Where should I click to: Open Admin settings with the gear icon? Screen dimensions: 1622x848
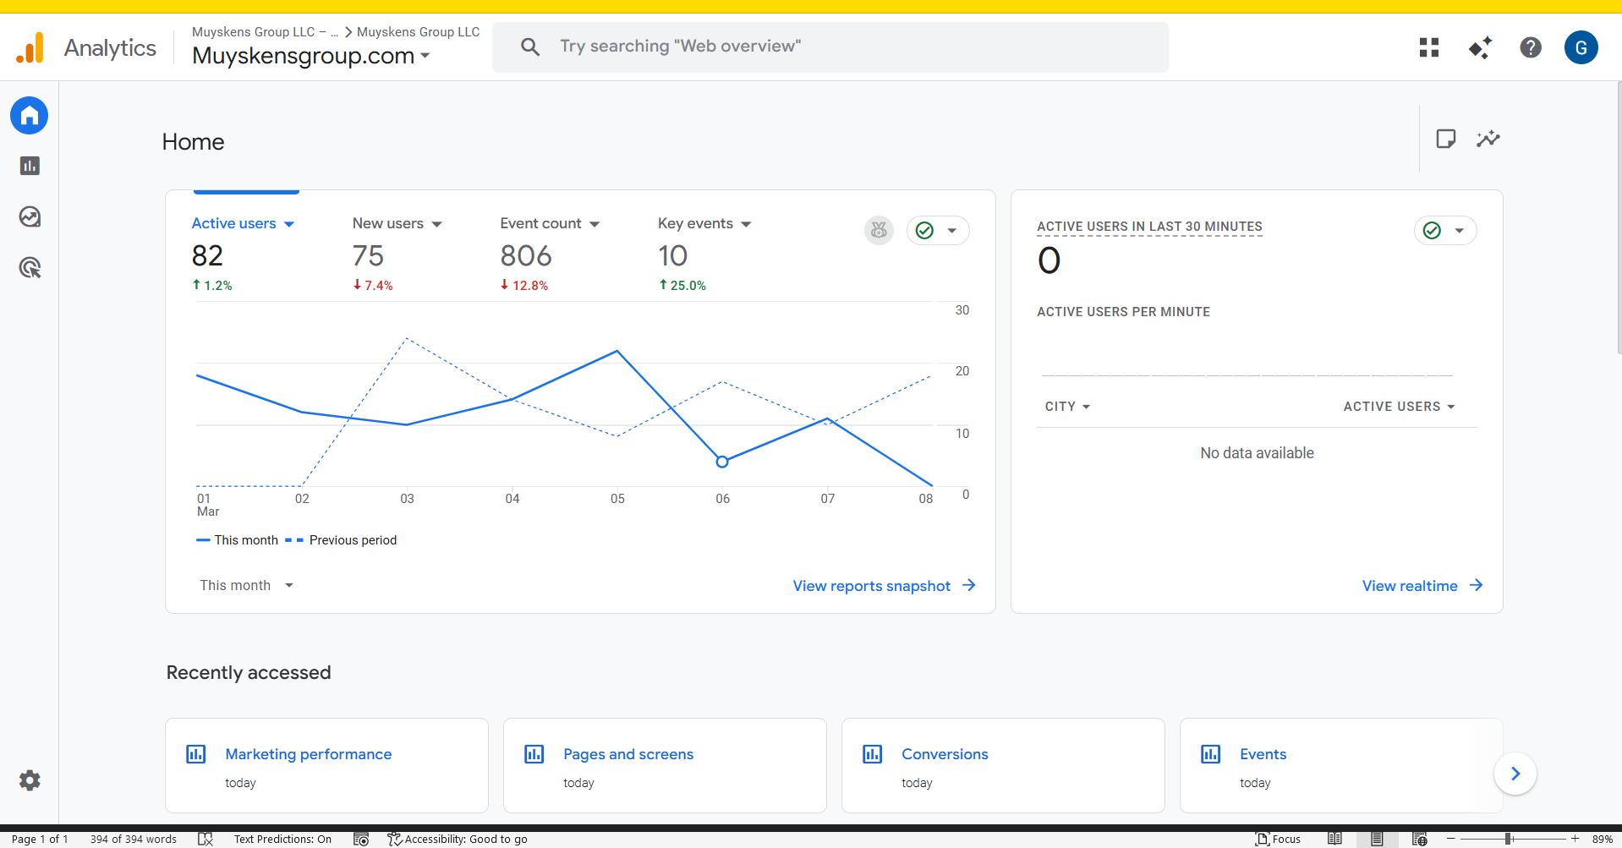click(29, 780)
